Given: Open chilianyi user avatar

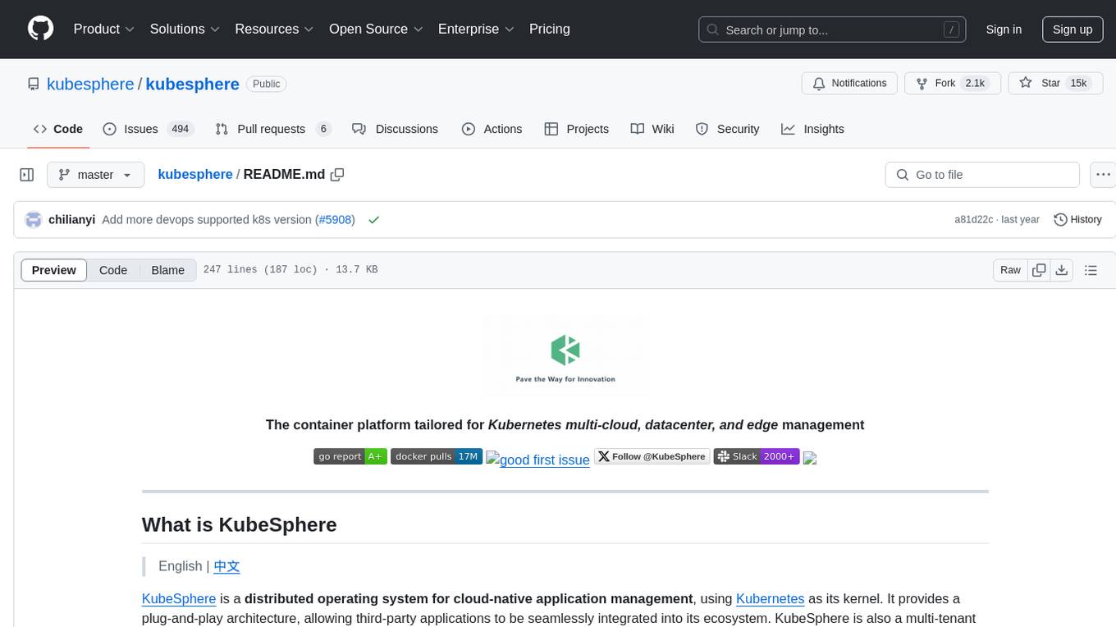Looking at the screenshot, I should tap(34, 220).
